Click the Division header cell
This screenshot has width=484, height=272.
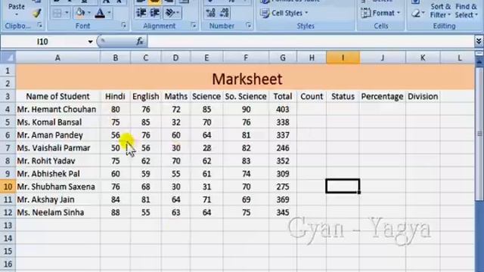423,97
